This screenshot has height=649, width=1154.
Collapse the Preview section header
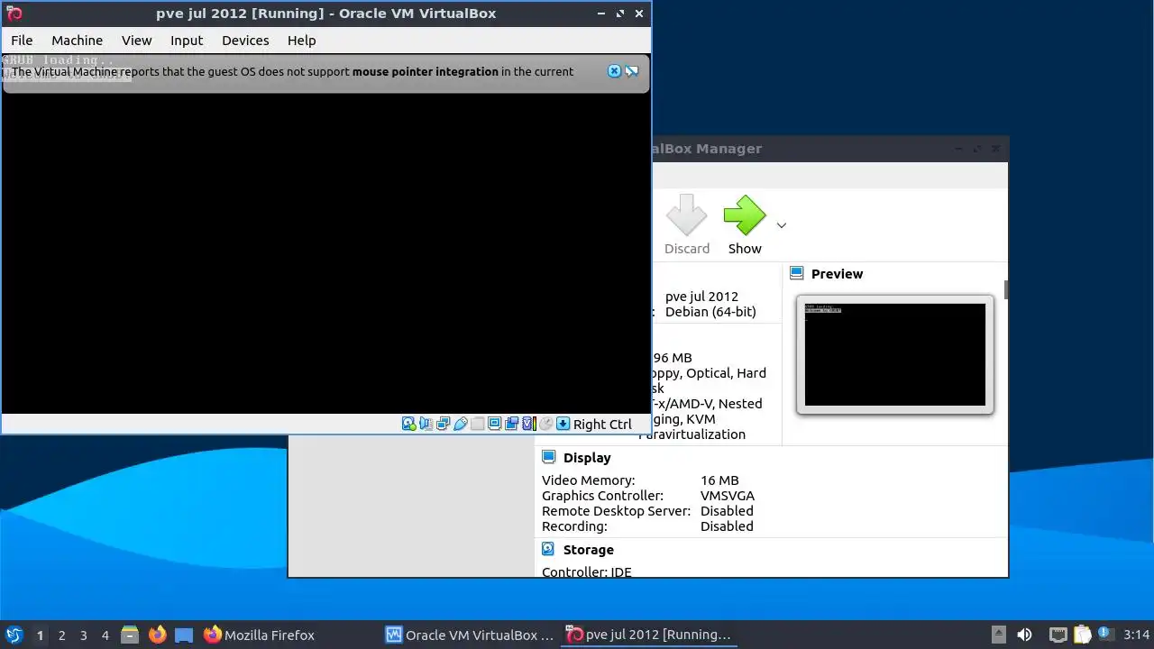point(837,274)
